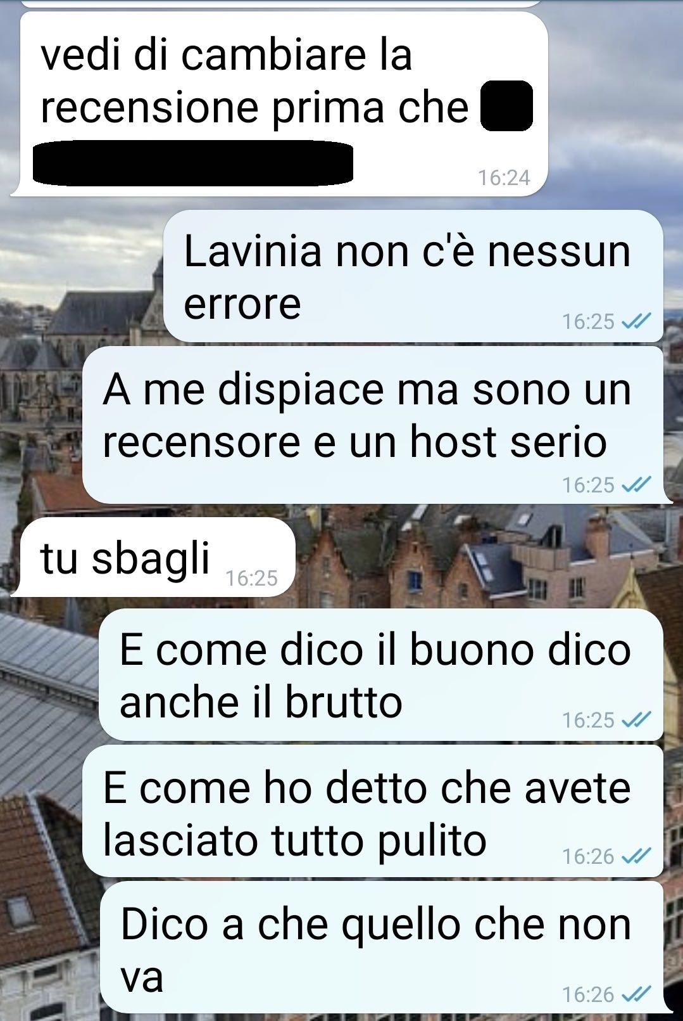The image size is (683, 1021).
Task: Tap 'A me dispiace ma sono un recensore' message
Action: click(x=373, y=425)
